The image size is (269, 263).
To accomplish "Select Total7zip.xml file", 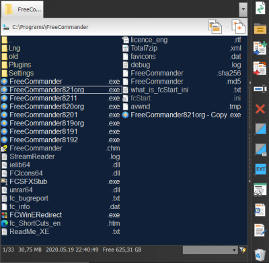I will (x=182, y=49).
